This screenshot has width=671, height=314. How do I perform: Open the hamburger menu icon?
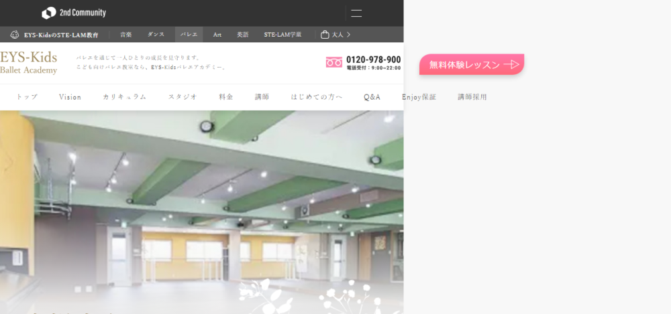356,13
